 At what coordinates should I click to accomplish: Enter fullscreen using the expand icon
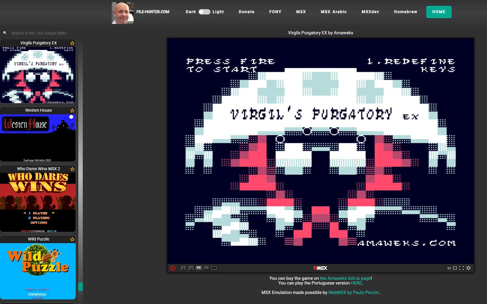[461, 268]
